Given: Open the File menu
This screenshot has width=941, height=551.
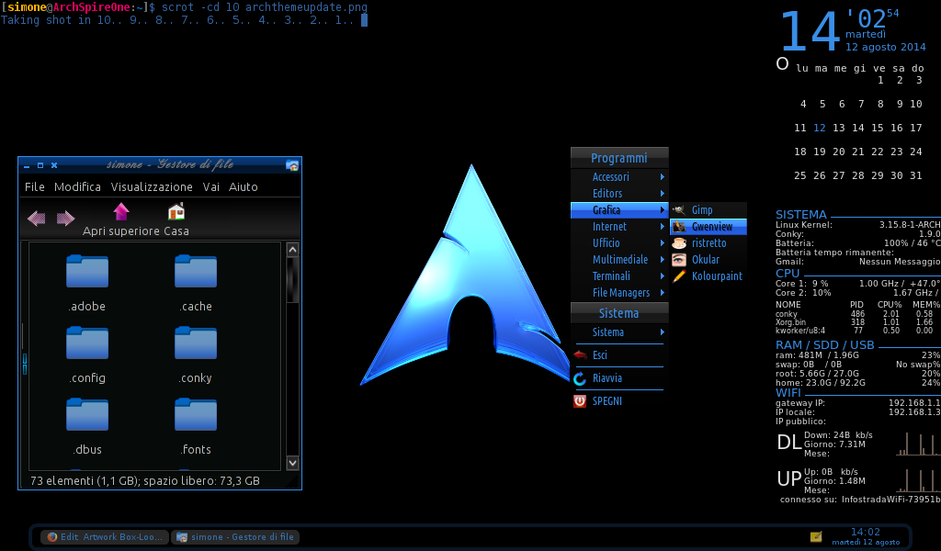Looking at the screenshot, I should click(x=35, y=187).
